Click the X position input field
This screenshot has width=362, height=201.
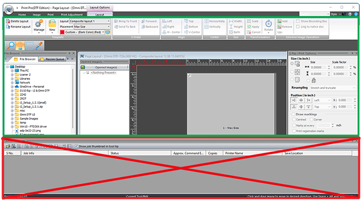(x=345, y=100)
